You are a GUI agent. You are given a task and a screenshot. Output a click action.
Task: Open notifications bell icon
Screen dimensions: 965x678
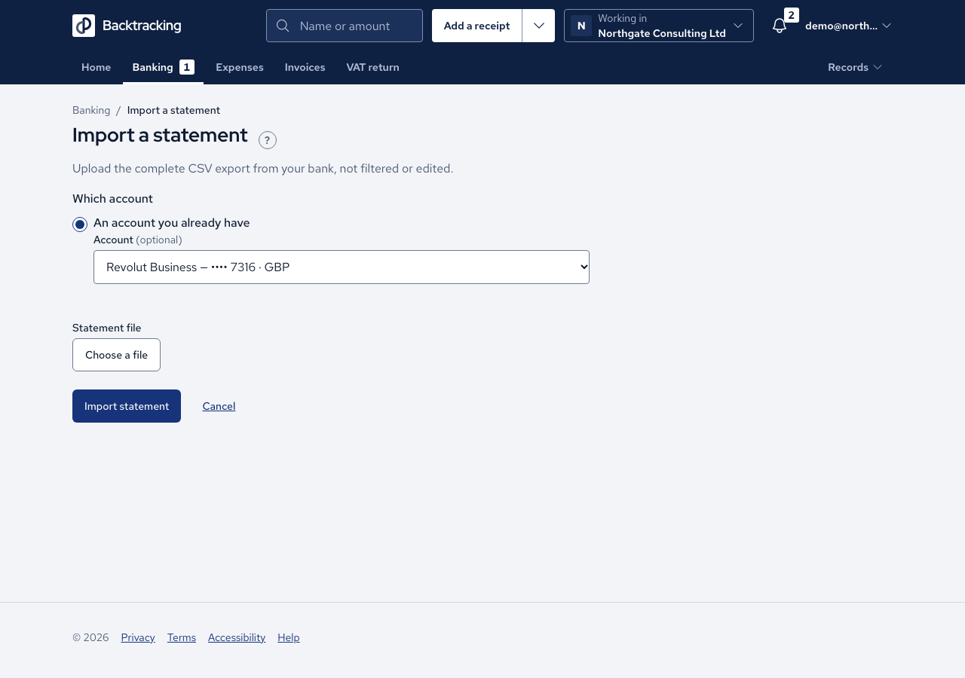coord(780,26)
